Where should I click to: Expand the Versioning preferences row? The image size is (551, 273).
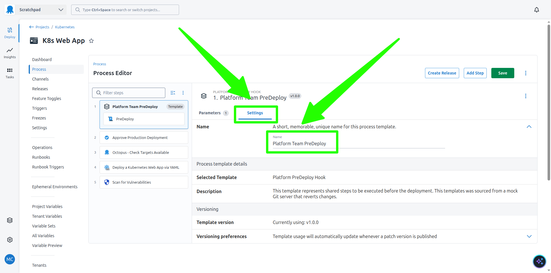[529, 236]
